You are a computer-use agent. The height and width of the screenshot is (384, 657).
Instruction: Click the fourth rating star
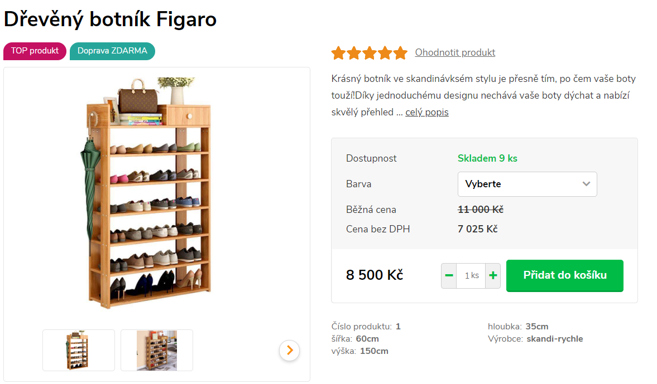[385, 53]
